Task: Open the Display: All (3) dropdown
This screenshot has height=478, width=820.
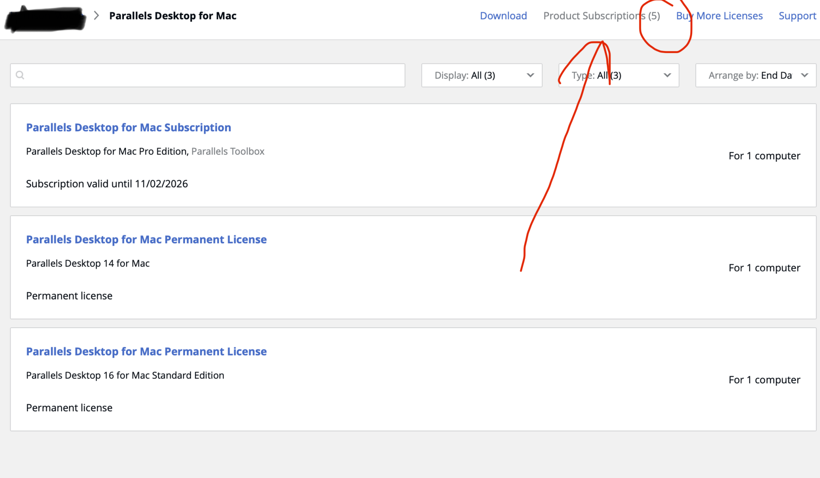Action: [482, 75]
